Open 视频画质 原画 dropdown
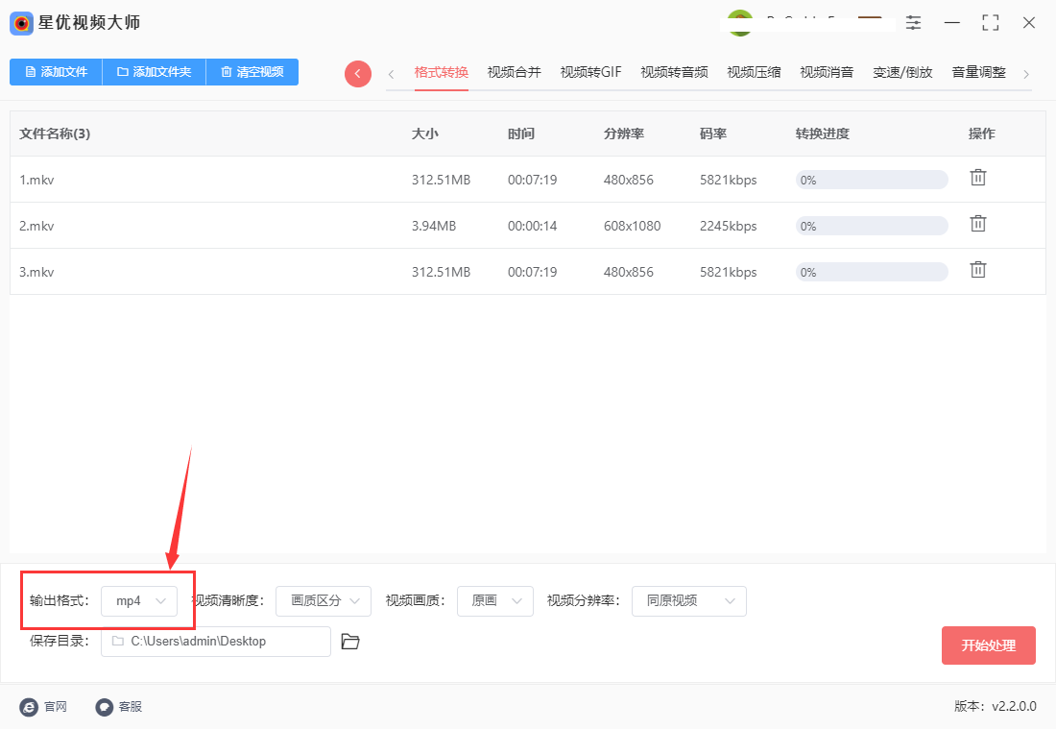This screenshot has height=730, width=1056. (x=495, y=601)
